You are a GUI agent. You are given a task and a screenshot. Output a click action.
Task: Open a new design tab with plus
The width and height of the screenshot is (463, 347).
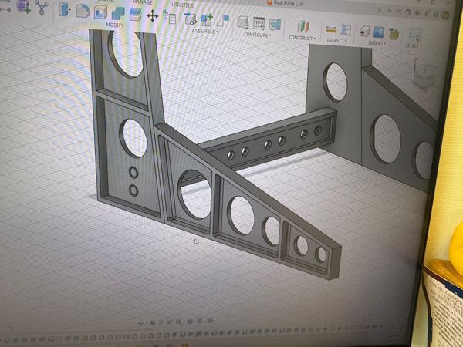[390, 11]
